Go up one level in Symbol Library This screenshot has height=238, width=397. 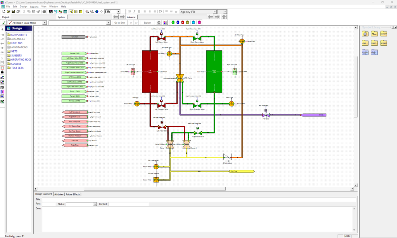[x=374, y=34]
